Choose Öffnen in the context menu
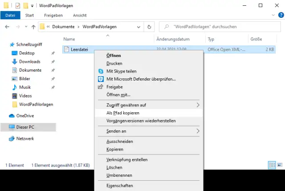 (149, 55)
